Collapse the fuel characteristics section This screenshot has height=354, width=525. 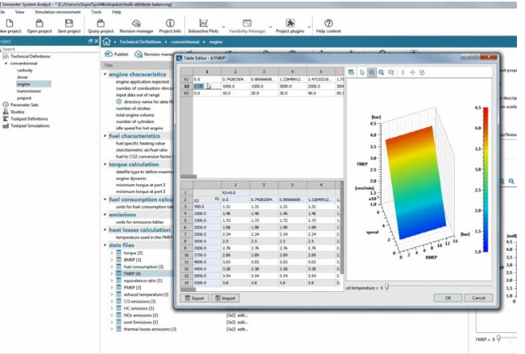tap(104, 136)
